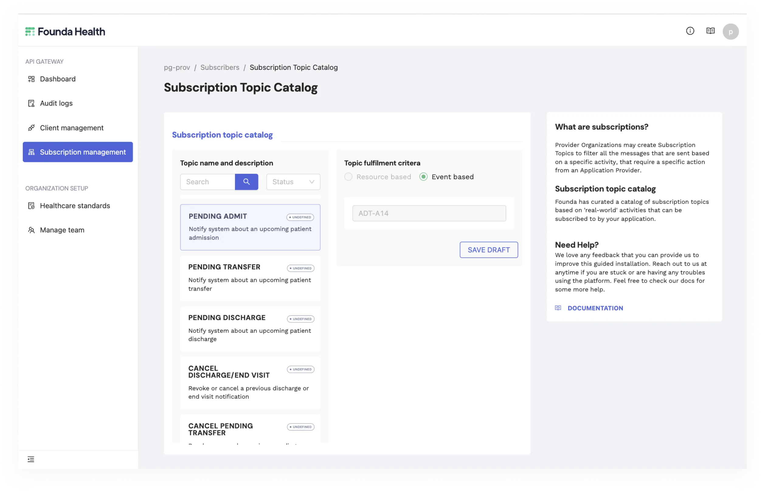Open the book documentation icon in the header

tap(710, 31)
